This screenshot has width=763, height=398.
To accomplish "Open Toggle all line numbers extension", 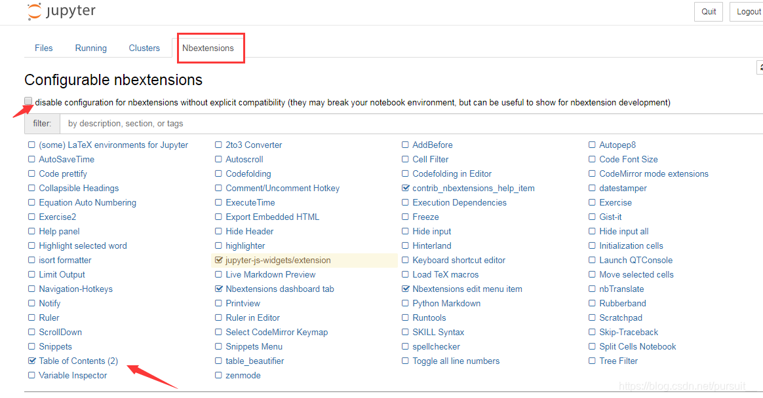I will 456,361.
